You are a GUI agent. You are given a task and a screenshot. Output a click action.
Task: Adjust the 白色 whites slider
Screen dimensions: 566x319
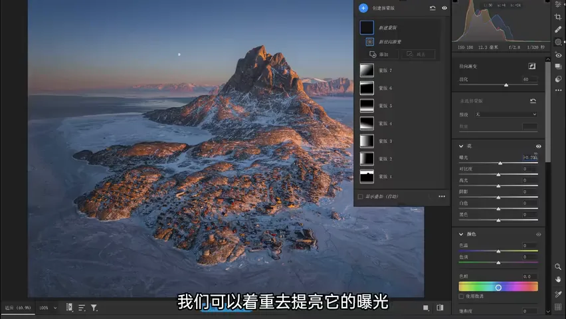498,209
